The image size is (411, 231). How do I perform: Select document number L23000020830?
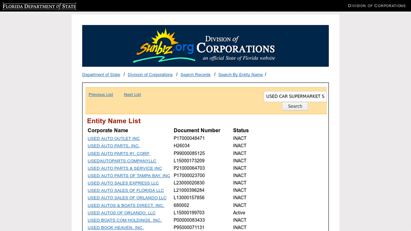click(x=189, y=183)
